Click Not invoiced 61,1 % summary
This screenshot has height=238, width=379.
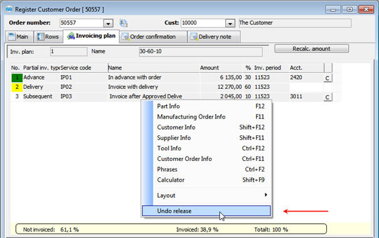point(51,230)
